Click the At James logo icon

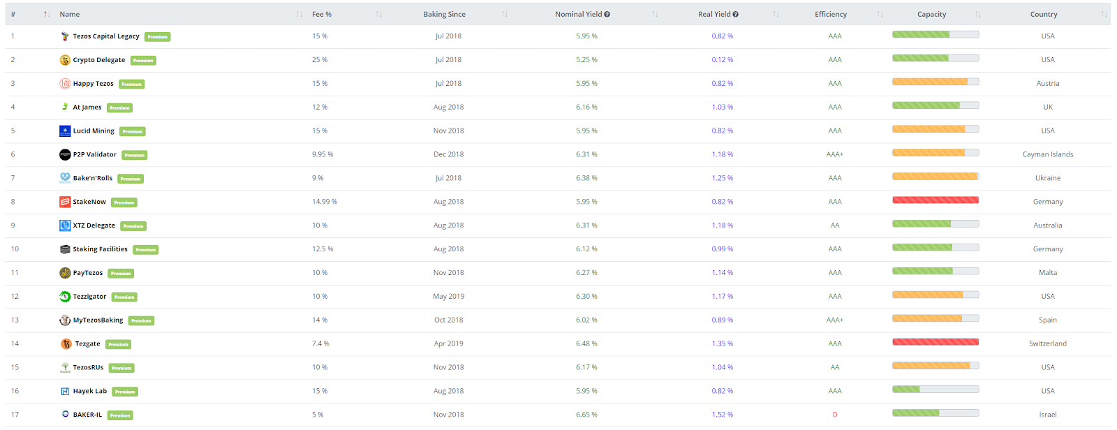click(x=65, y=107)
